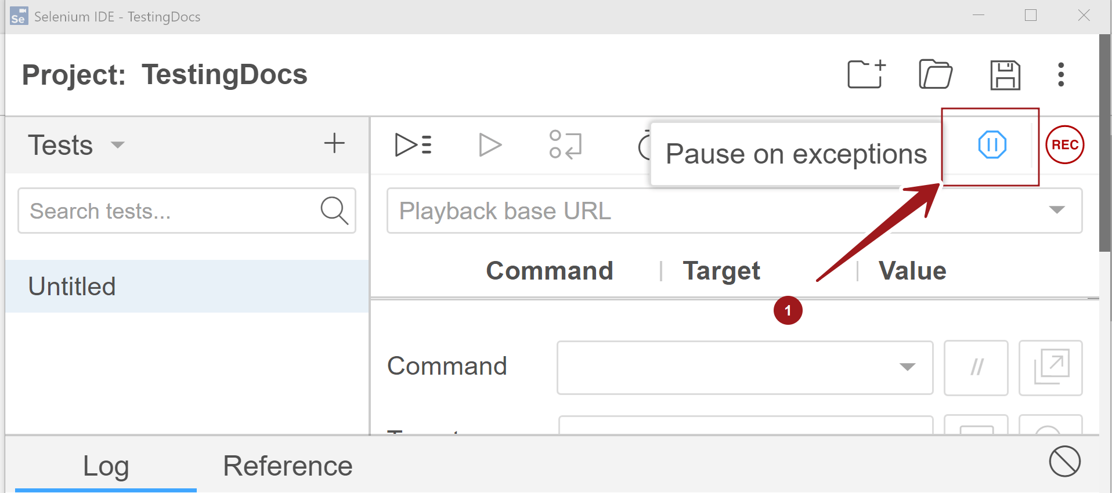
Task: Select the Untitled test
Action: (x=71, y=285)
